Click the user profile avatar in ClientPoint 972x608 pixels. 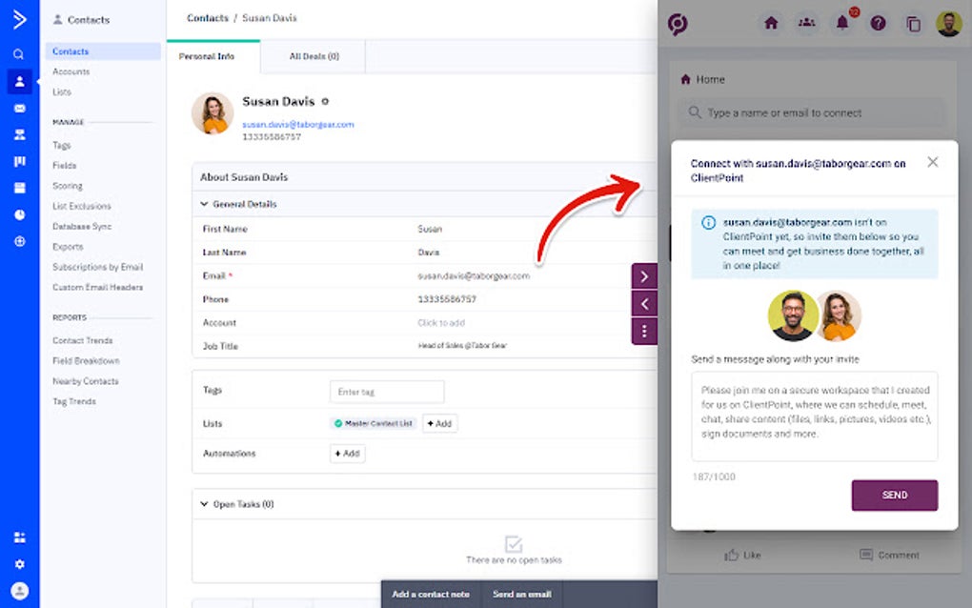tap(948, 24)
